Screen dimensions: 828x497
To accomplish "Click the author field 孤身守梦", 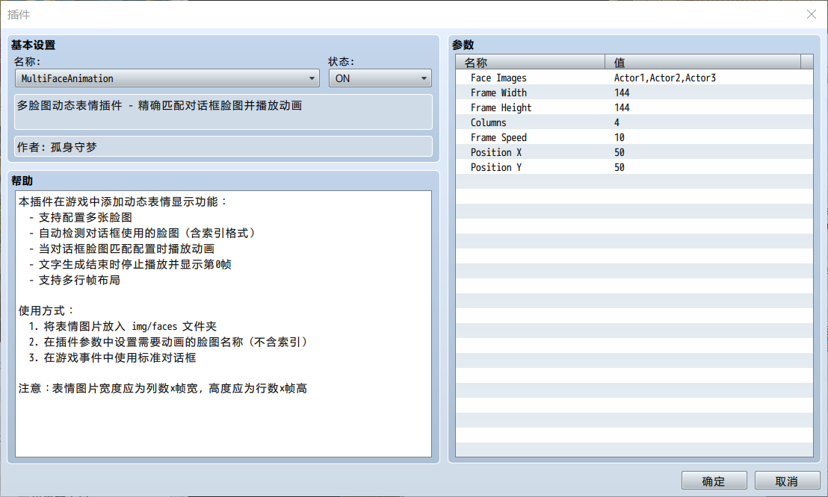I will pyautogui.click(x=223, y=147).
